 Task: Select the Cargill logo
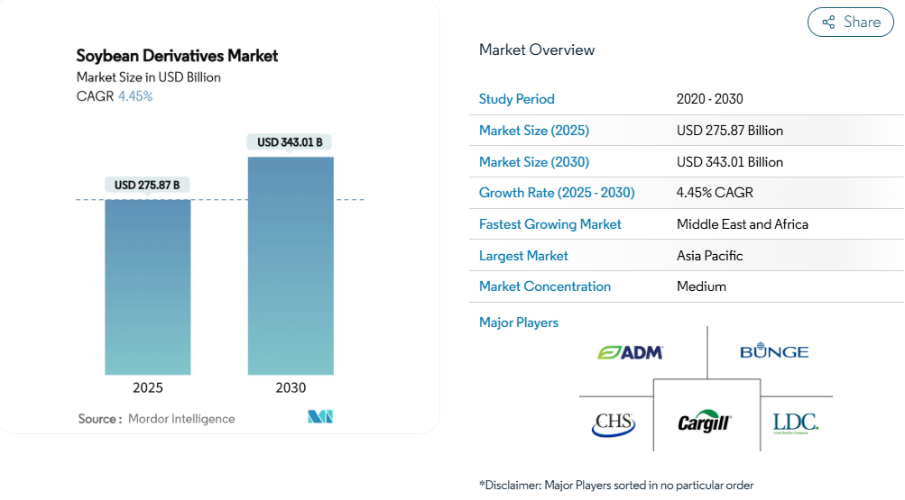click(x=705, y=423)
